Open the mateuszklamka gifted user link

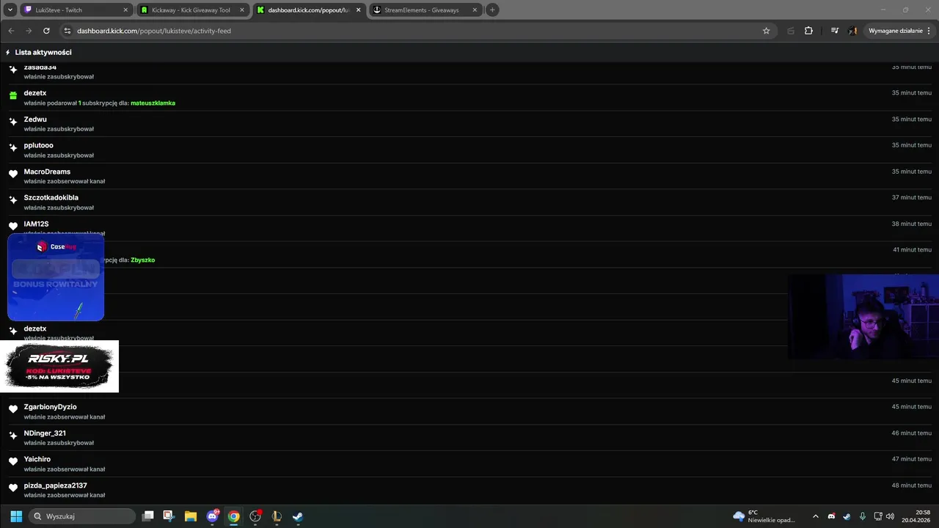[153, 103]
